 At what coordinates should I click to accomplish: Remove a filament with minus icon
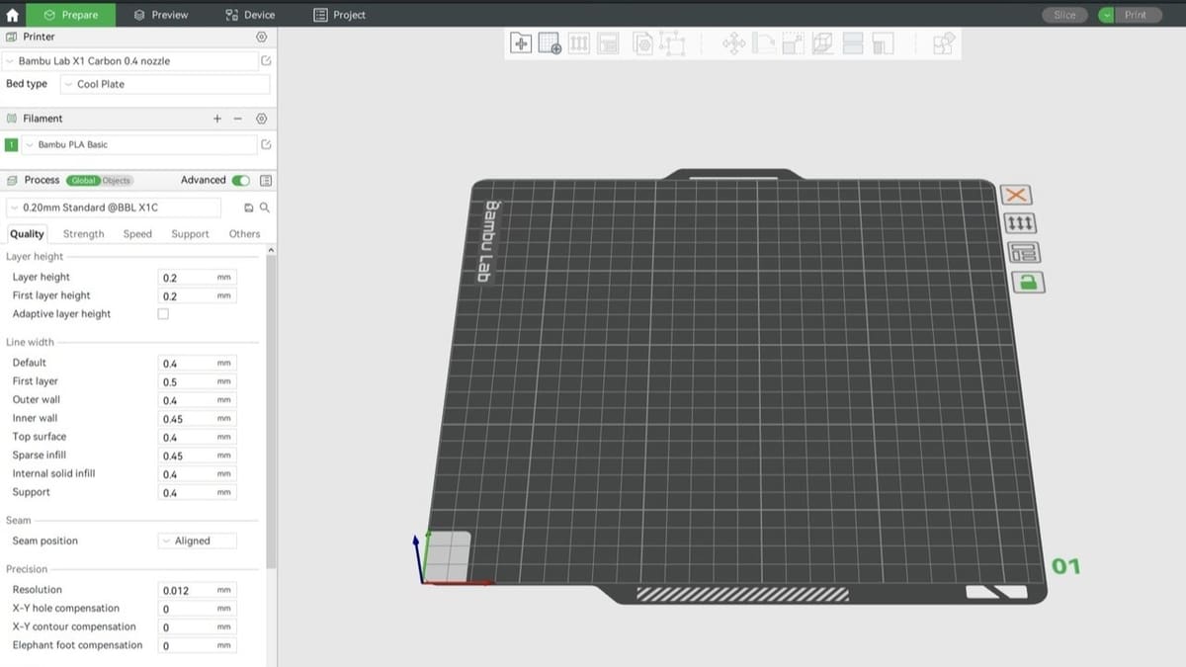coord(237,119)
